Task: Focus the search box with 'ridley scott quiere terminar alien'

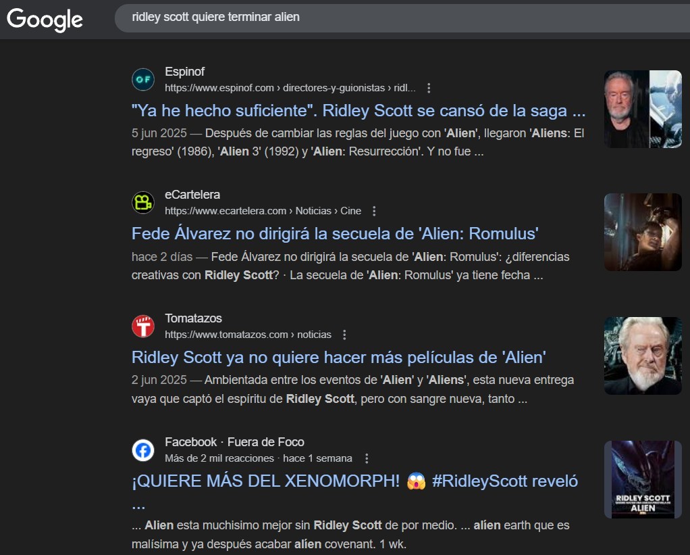Action: point(402,18)
